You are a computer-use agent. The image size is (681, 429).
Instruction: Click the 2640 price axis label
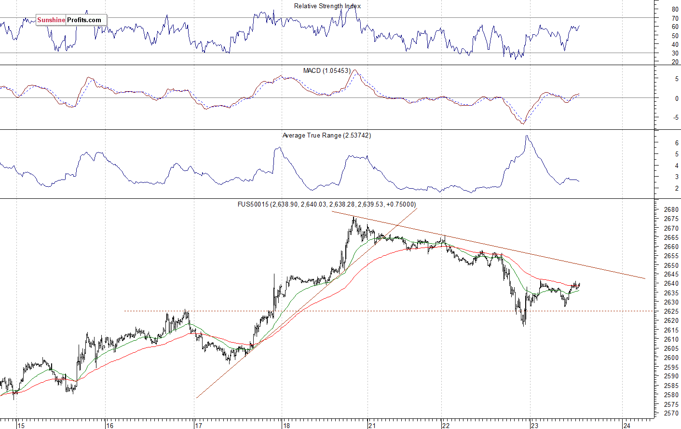(x=671, y=284)
